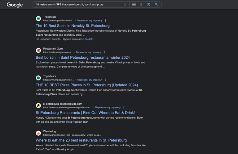Open more options for essentialguide result
Screen dimensions: 238x154
click(124, 107)
